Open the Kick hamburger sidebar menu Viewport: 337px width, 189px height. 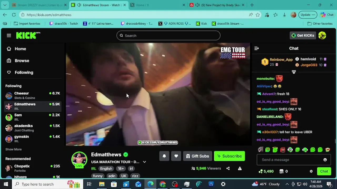click(x=9, y=35)
